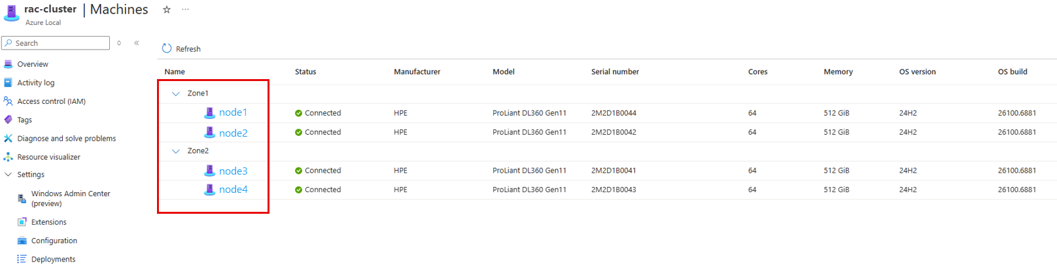
Task: Collapse the Zone1 group
Action: (x=175, y=93)
